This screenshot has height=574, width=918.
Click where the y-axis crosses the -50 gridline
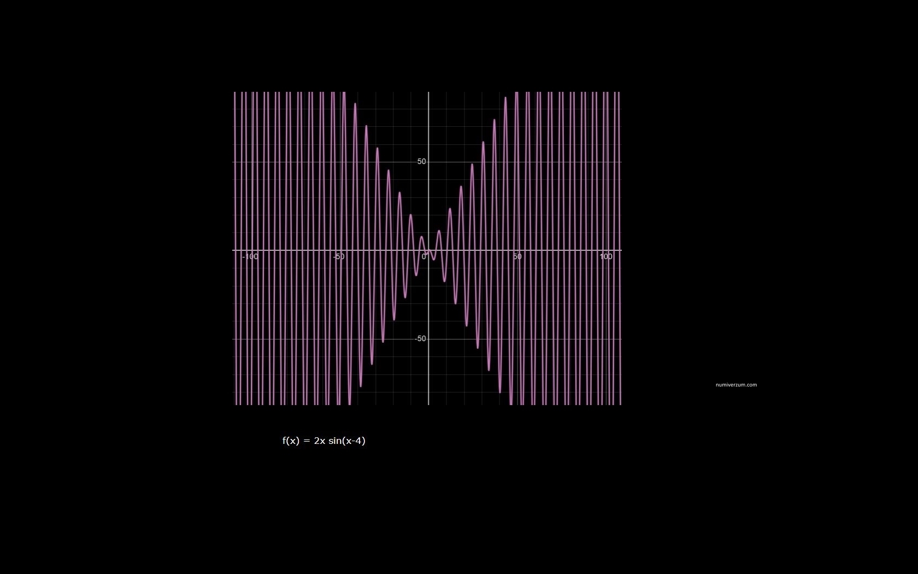428,339
